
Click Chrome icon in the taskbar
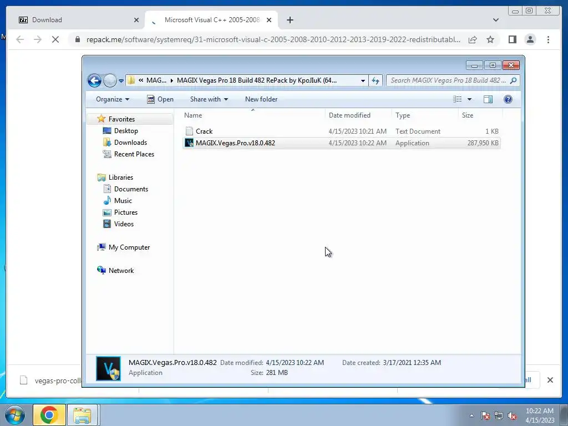49,415
